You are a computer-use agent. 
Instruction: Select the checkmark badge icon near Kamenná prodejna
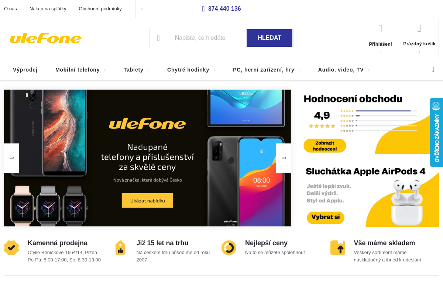(11, 247)
